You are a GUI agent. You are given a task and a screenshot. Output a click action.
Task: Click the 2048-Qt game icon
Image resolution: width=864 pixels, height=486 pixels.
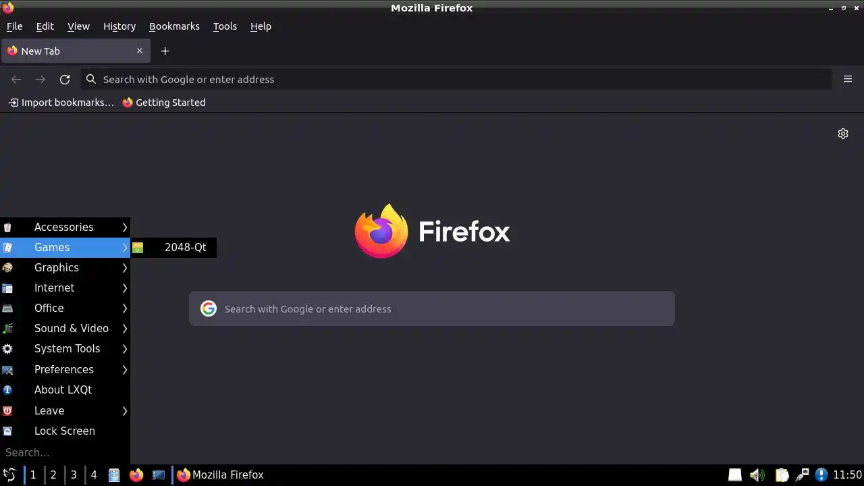[x=138, y=248]
